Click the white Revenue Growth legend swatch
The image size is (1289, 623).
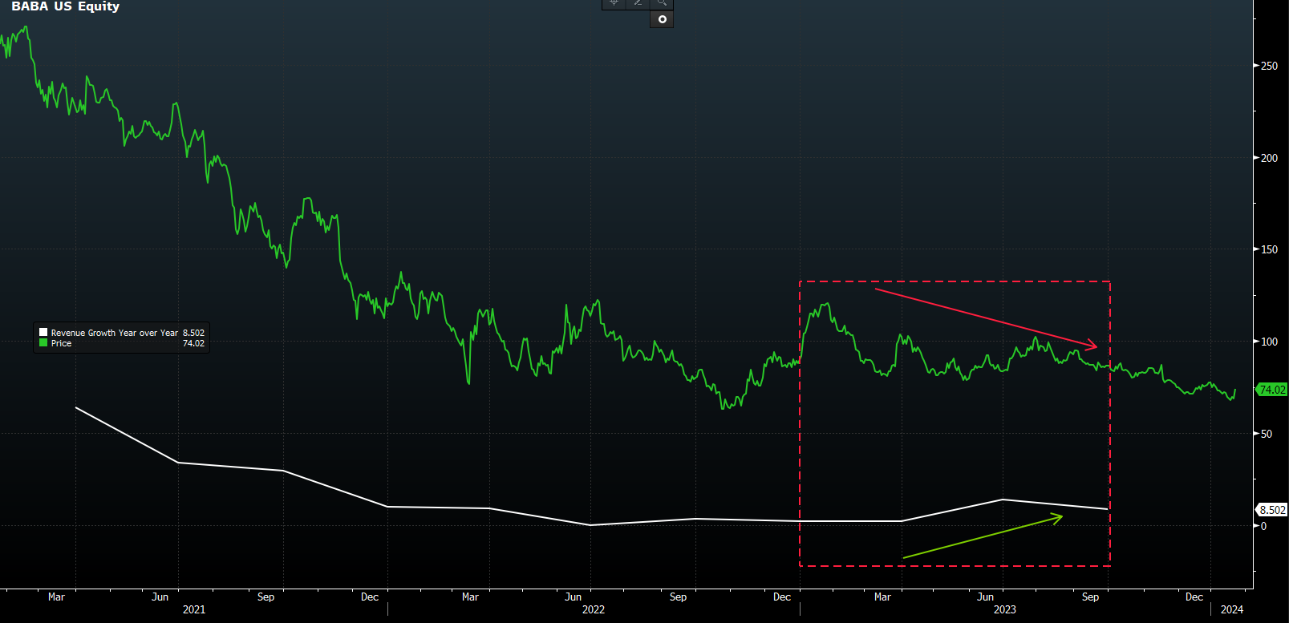[x=43, y=332]
